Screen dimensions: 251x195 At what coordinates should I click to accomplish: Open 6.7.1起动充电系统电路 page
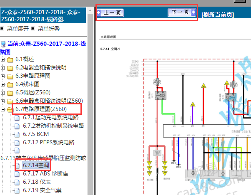[x=51, y=117]
